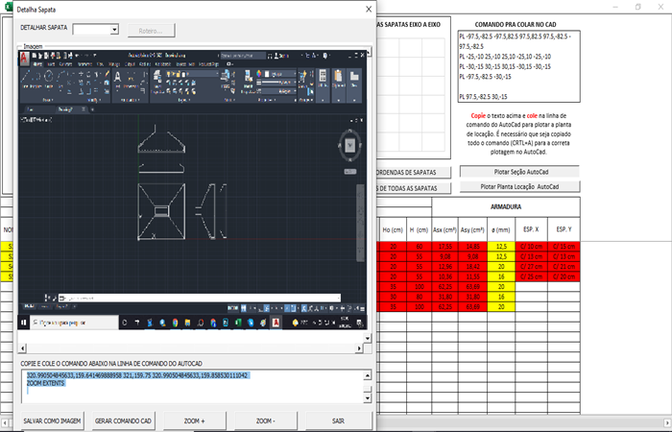Click the COMANDO PRA COLAR NO CAD textbox
672x432 pixels.
(x=519, y=67)
